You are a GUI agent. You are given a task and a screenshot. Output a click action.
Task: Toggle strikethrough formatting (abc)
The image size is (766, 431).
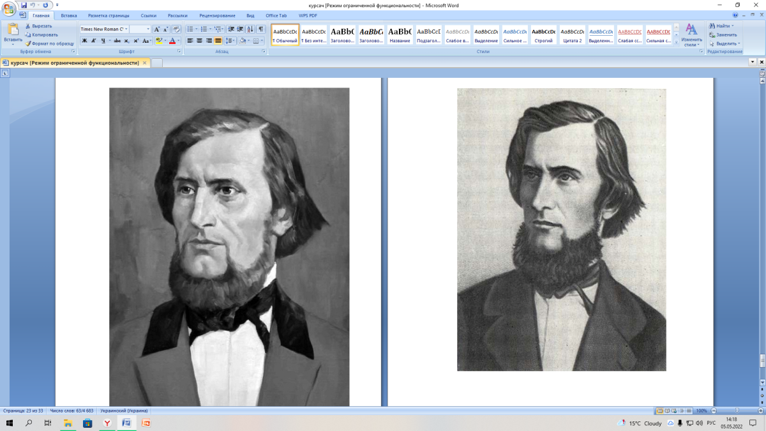click(117, 41)
